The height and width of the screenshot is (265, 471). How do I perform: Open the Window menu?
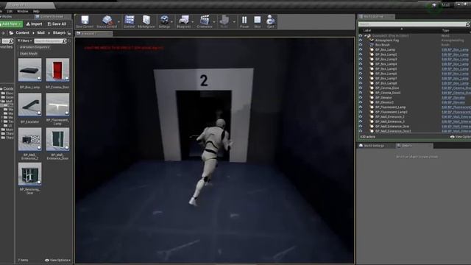point(23,11)
